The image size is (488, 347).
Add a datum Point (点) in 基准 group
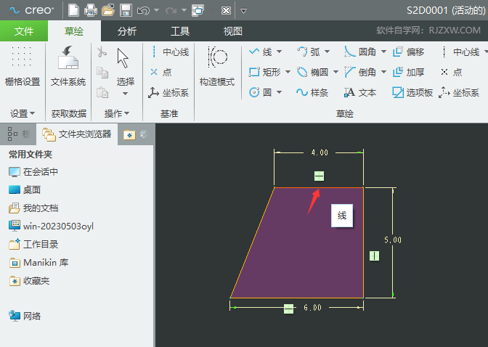click(160, 72)
